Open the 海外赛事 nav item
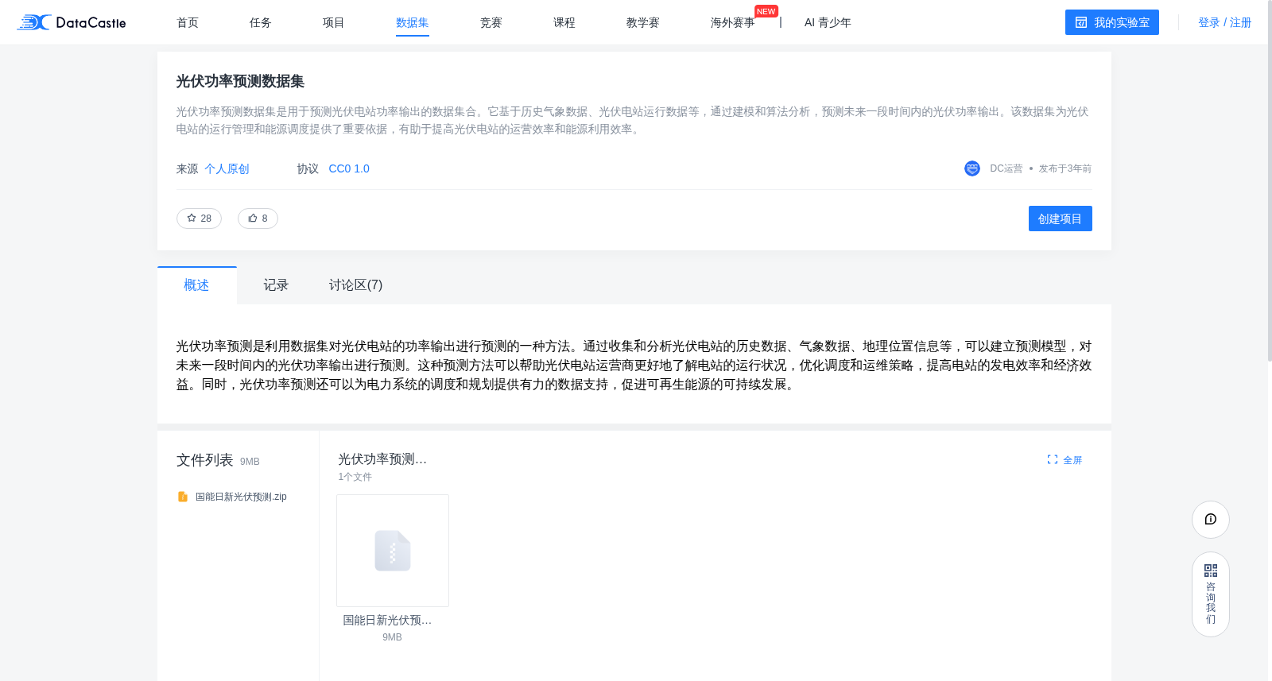 click(733, 23)
